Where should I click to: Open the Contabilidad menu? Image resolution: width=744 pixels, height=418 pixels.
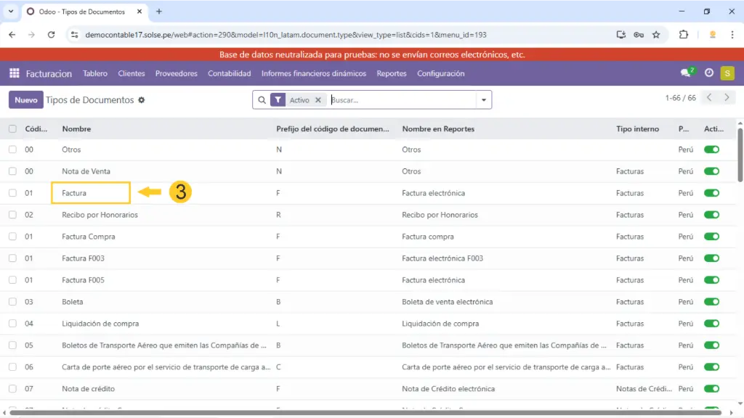(229, 73)
